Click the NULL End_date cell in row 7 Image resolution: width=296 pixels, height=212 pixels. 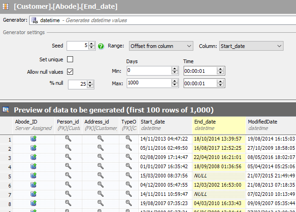219,194
